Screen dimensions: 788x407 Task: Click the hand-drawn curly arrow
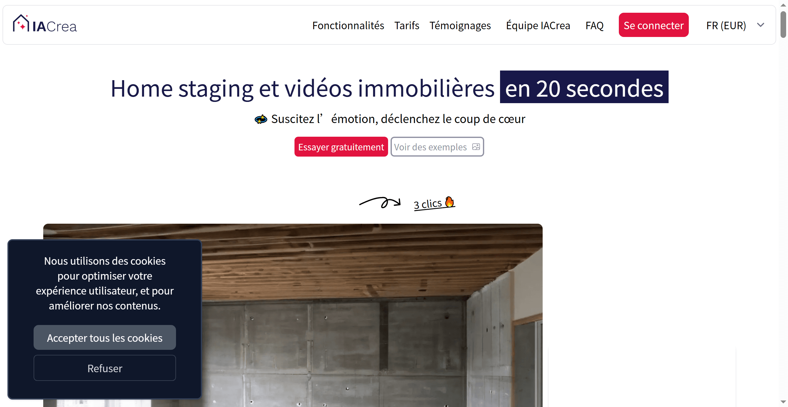pos(380,203)
